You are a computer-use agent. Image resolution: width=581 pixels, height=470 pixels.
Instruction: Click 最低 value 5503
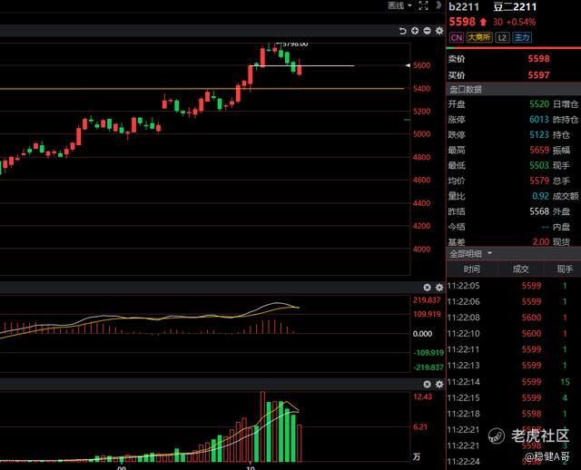click(538, 165)
